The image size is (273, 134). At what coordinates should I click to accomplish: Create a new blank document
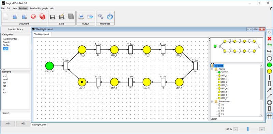(6, 16)
